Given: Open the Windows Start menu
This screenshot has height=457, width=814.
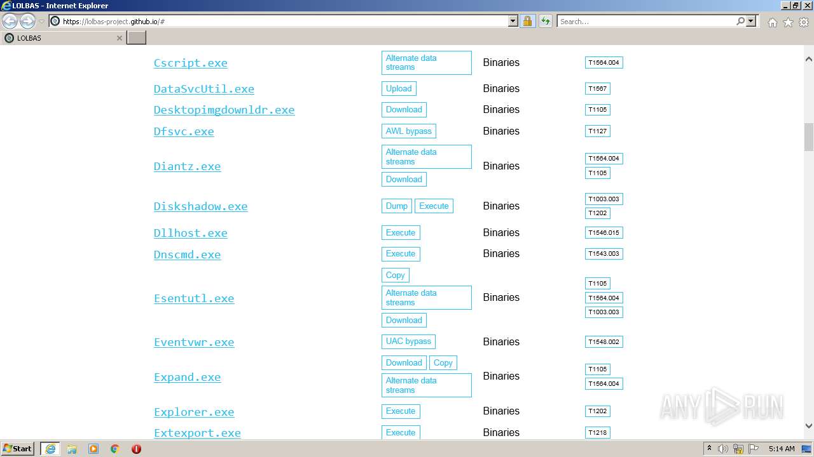Looking at the screenshot, I should click(x=18, y=448).
